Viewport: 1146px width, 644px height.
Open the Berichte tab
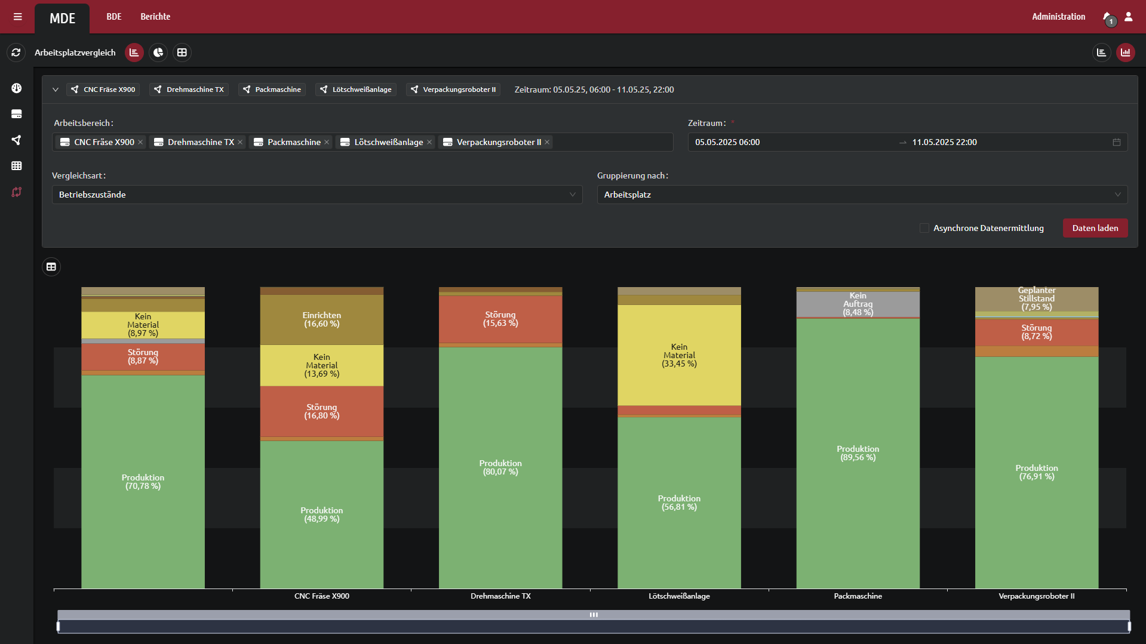click(155, 17)
